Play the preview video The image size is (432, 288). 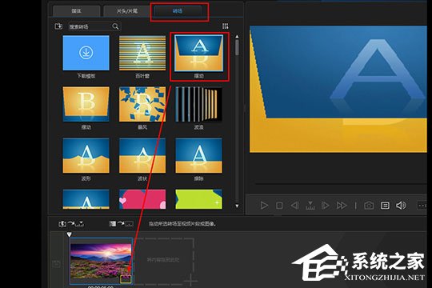tap(264, 206)
